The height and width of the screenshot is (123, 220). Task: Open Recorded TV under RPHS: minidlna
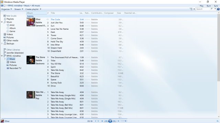click(14, 68)
